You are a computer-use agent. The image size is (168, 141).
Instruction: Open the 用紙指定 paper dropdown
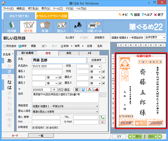click(65, 106)
